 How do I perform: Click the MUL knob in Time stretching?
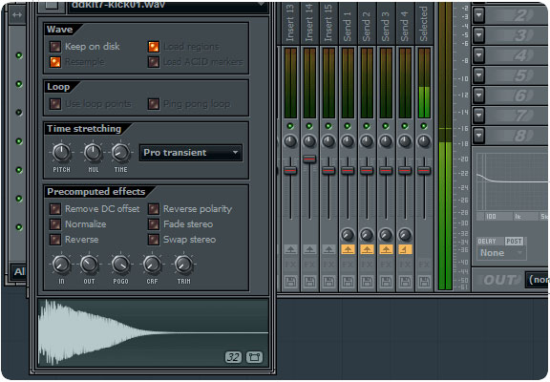(93, 152)
